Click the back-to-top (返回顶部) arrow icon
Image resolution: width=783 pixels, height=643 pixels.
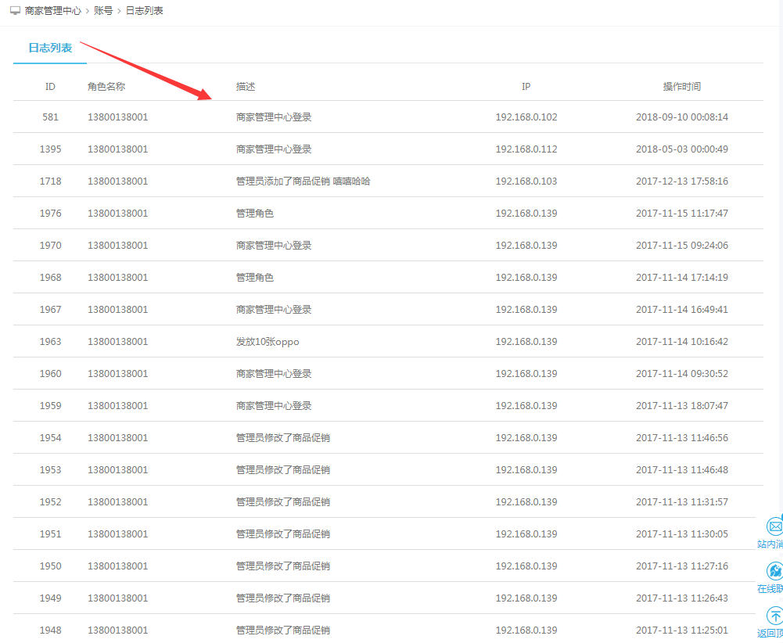(774, 616)
